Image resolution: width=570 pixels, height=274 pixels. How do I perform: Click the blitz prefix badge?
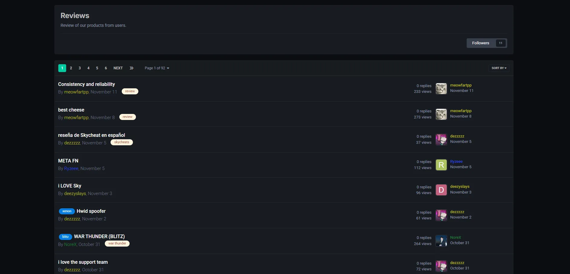[x=66, y=237]
